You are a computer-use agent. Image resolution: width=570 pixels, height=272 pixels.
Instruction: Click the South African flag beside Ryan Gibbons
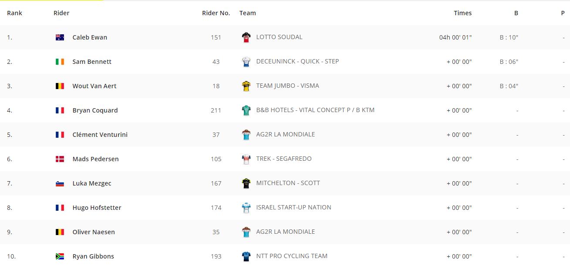click(x=60, y=256)
